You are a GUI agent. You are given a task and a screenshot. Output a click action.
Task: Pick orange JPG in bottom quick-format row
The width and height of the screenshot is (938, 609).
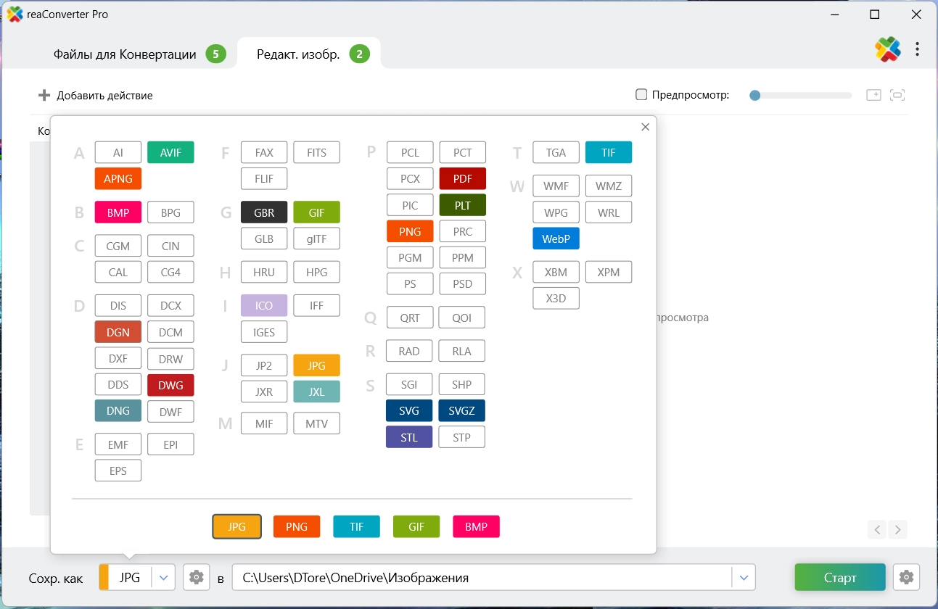pyautogui.click(x=237, y=527)
